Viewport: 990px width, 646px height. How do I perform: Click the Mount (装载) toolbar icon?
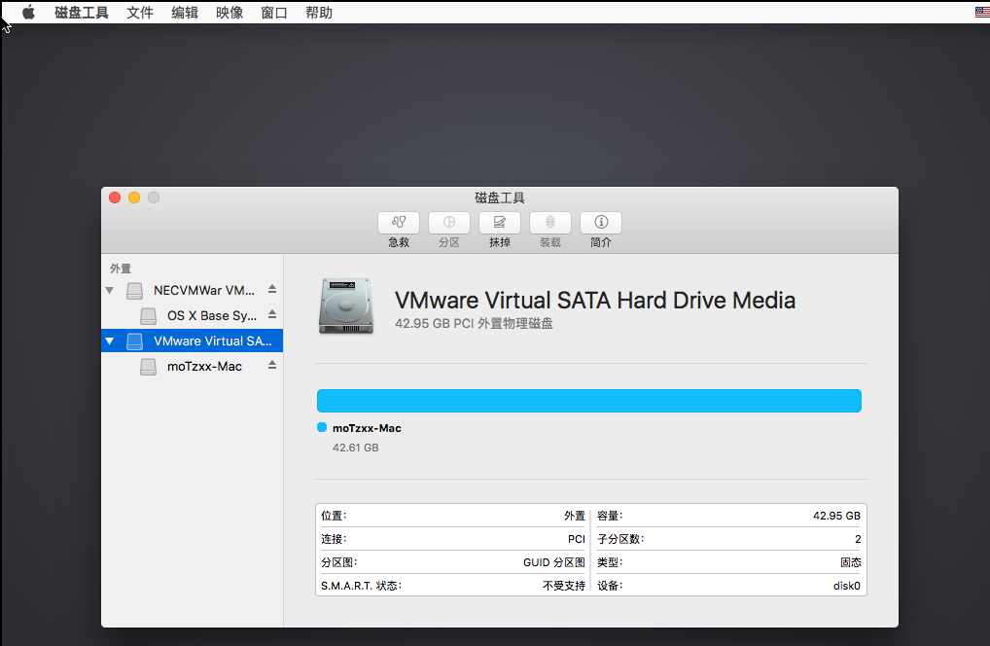[549, 222]
